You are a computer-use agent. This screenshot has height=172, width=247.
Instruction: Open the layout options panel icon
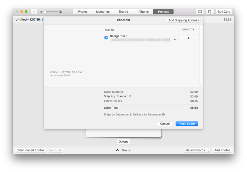coord(200,12)
